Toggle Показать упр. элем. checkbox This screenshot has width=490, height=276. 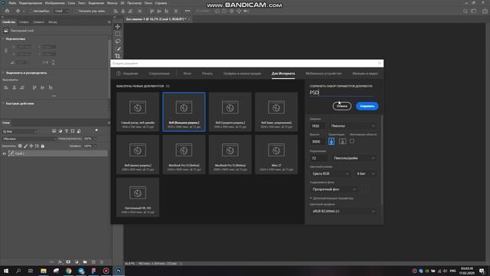[x=76, y=11]
